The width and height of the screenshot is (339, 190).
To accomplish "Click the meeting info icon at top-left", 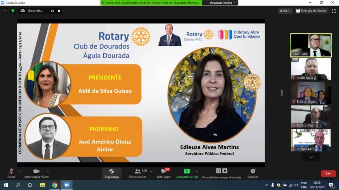I will tap(5, 11).
